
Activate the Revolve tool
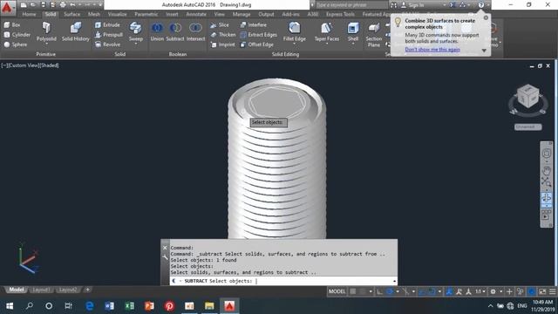[107, 44]
